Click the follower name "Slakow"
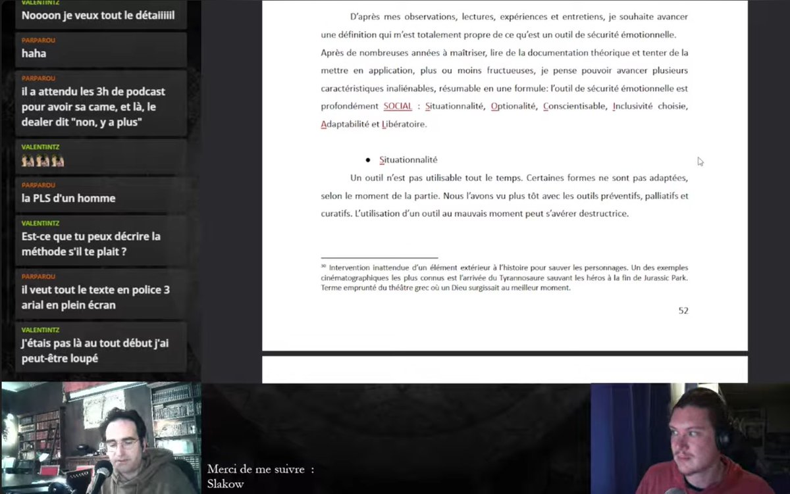 (x=225, y=484)
